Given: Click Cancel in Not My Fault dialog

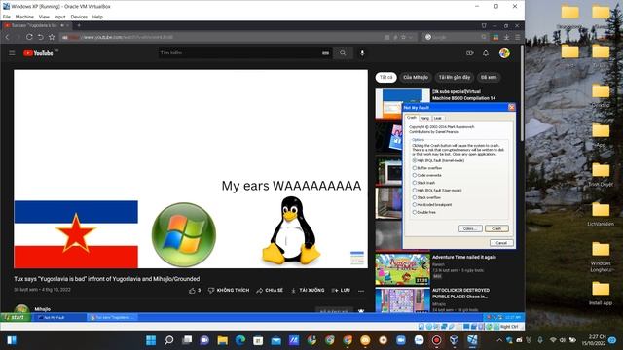Looking at the screenshot, I should pyautogui.click(x=501, y=243).
